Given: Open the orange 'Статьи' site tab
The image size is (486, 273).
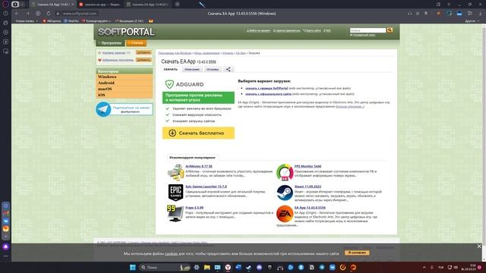Looking at the screenshot, I should coord(136,43).
